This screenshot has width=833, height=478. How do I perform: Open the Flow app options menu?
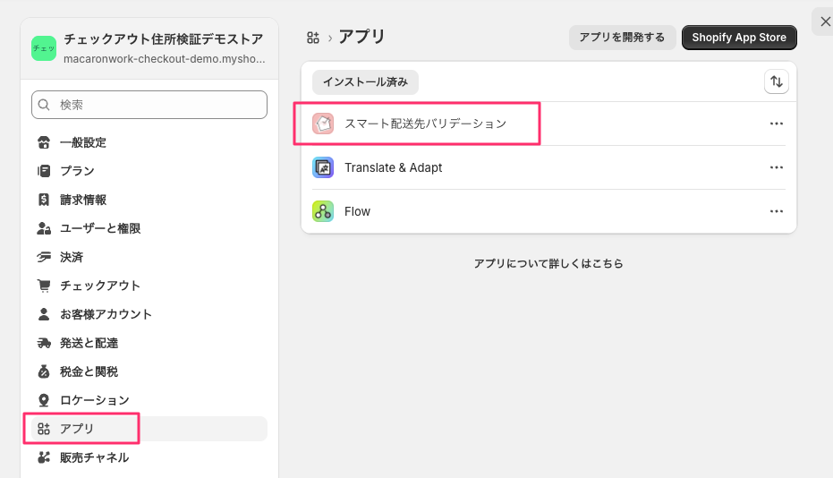(x=776, y=211)
